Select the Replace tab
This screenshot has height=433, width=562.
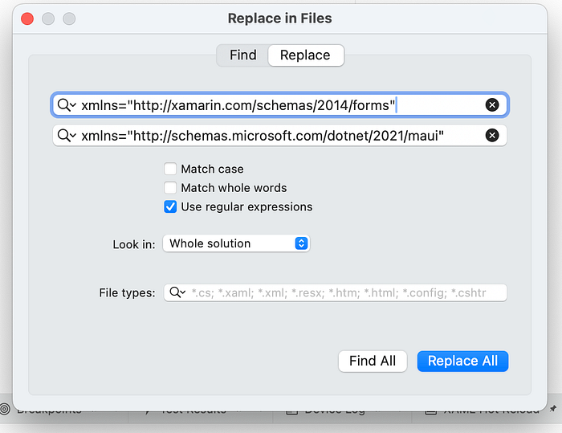305,55
